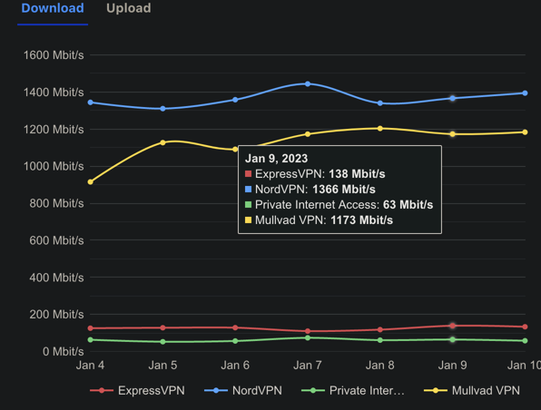Toggle the Mullvad VPN legend entry

pyautogui.click(x=472, y=390)
